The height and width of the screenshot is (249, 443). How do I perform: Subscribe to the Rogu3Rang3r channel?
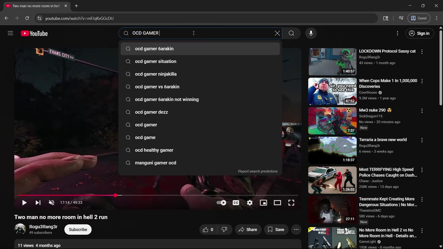click(x=78, y=230)
